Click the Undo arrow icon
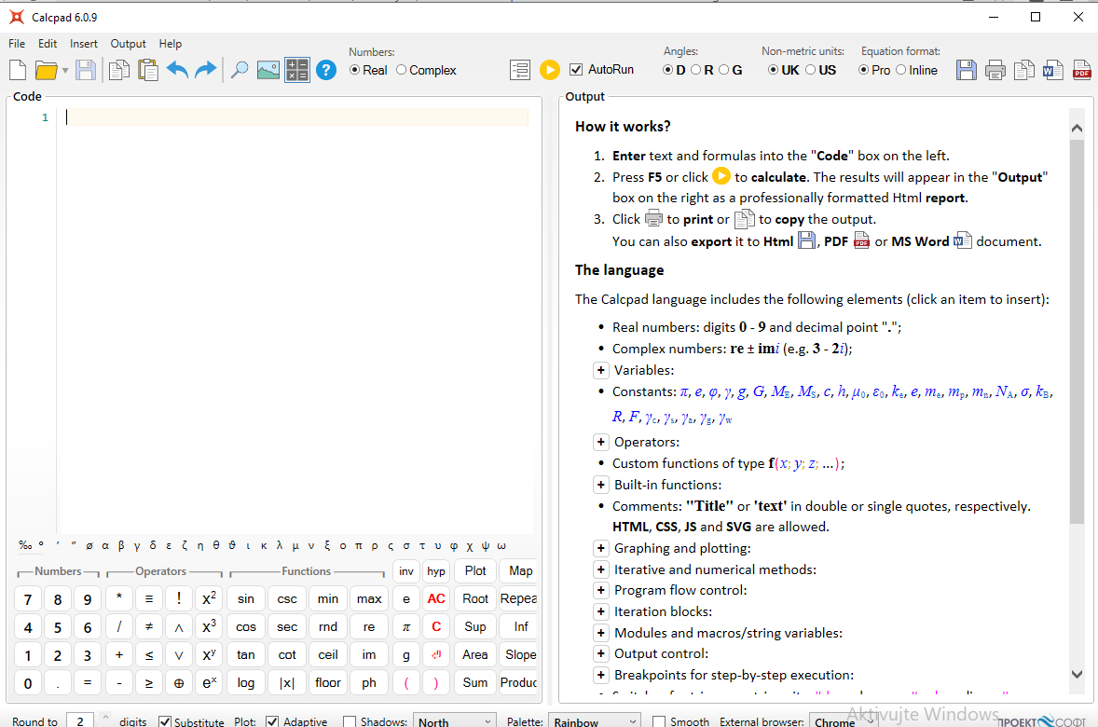This screenshot has width=1098, height=727. pyautogui.click(x=177, y=70)
